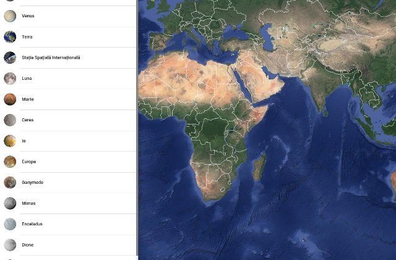This screenshot has height=260, width=396.
Task: Select the "Ceres" label
Action: (x=27, y=120)
